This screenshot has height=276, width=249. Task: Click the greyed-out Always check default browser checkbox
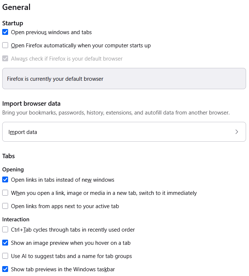coord(5,59)
